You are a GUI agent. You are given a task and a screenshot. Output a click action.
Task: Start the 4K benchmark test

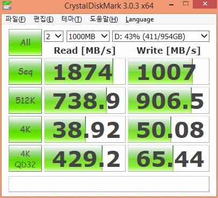[25, 129]
